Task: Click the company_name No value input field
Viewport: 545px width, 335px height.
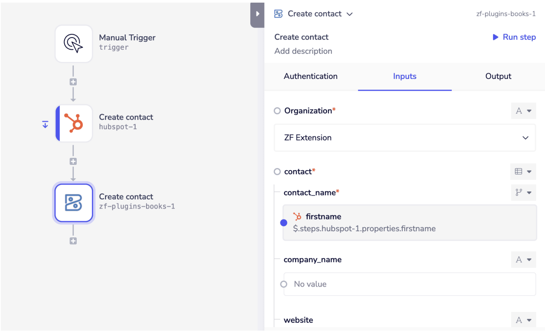Action: (x=410, y=284)
